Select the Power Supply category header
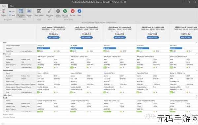The height and width of the screenshot is (125, 198). click(8, 114)
